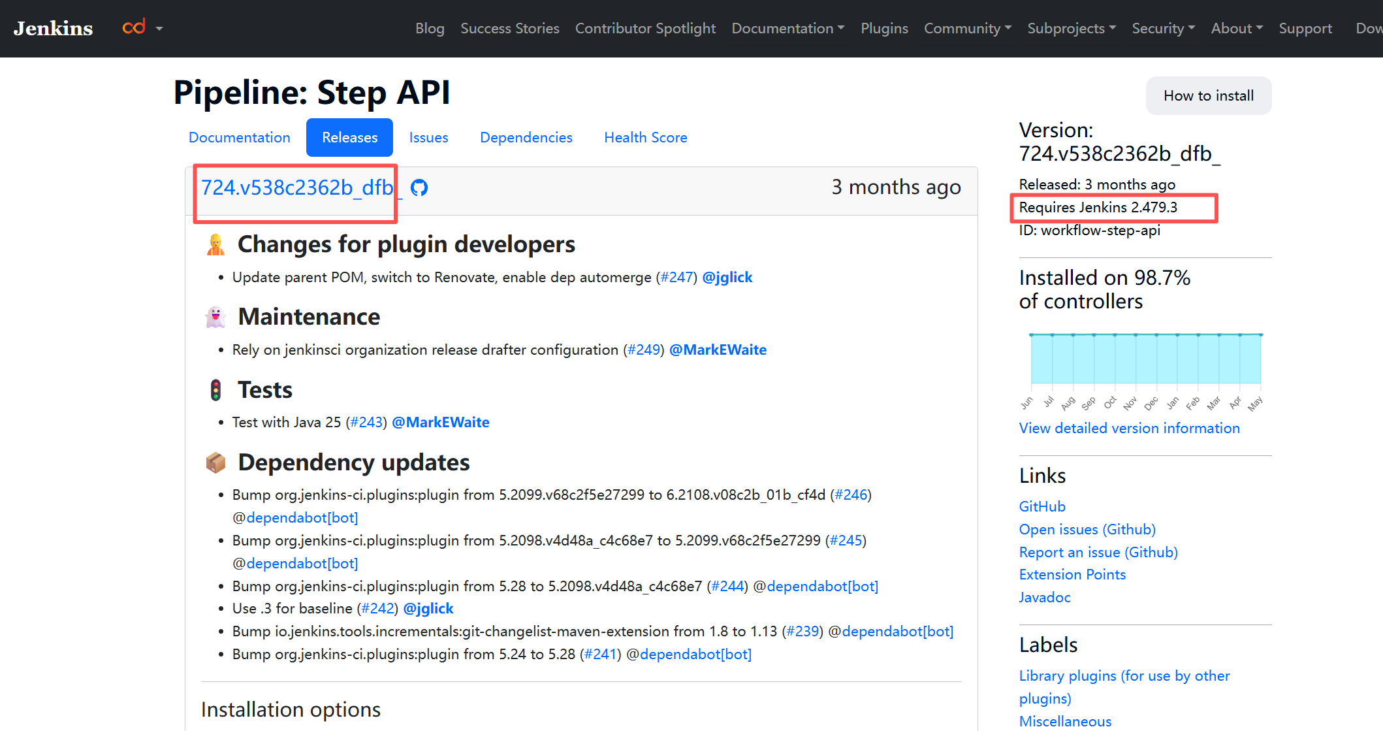Open the Extension Points link
The height and width of the screenshot is (731, 1383).
[x=1072, y=575]
